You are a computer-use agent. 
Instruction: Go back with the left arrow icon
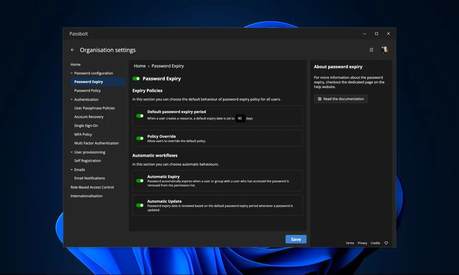point(72,50)
